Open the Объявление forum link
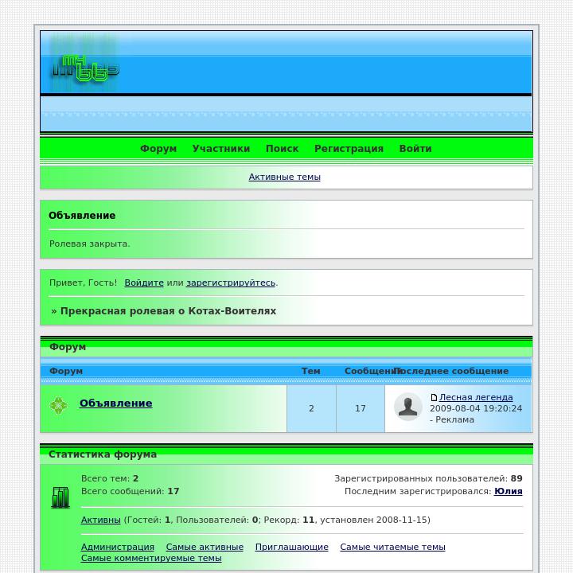573x573 pixels. pyautogui.click(x=116, y=403)
